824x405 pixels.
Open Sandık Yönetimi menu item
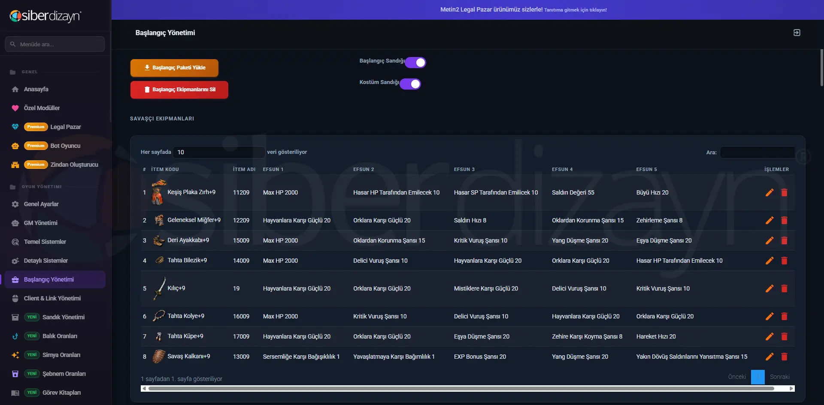coord(64,317)
